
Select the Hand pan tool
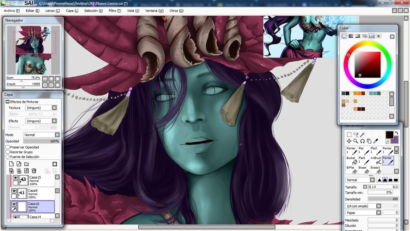(369, 141)
